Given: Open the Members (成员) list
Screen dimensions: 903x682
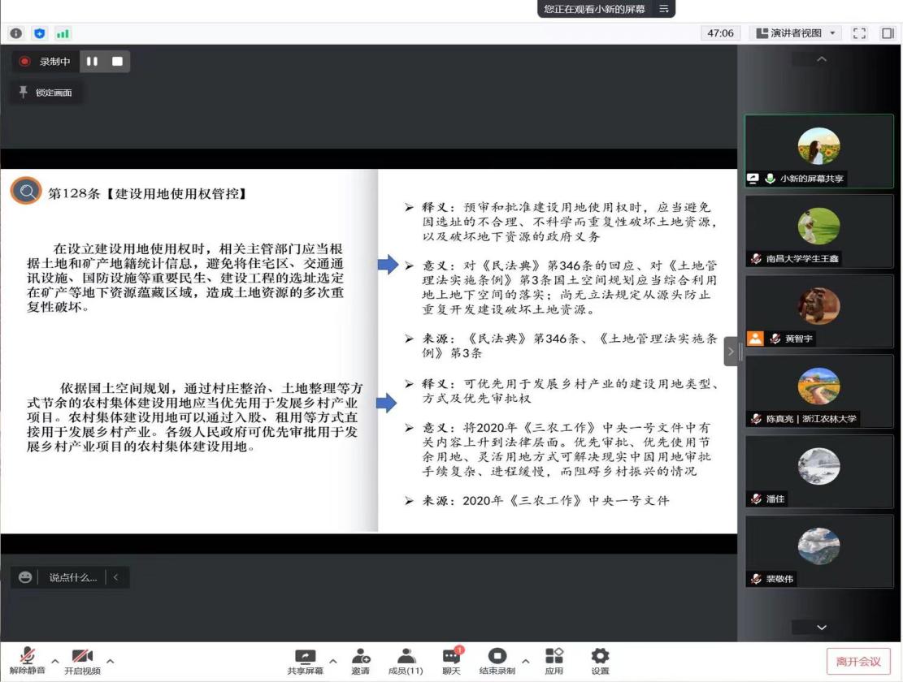Looking at the screenshot, I should [x=405, y=661].
